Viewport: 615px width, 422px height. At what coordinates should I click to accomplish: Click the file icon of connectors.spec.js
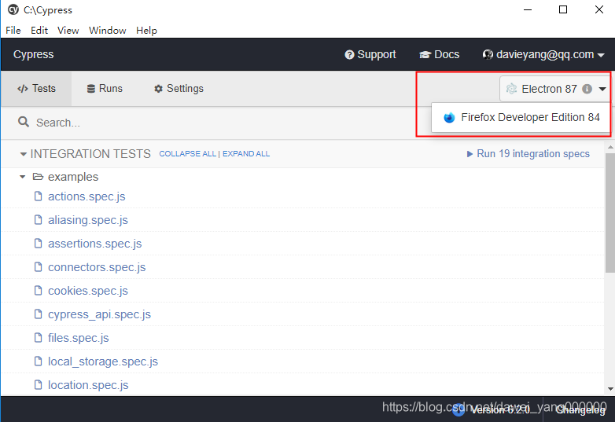38,267
